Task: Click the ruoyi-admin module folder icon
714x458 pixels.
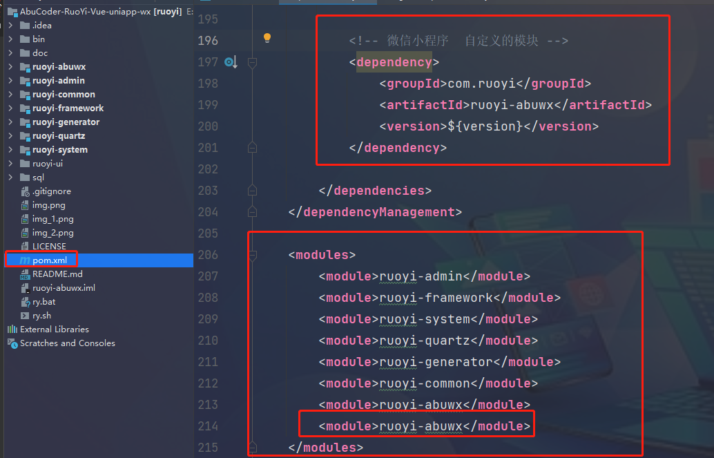Action: [x=25, y=81]
